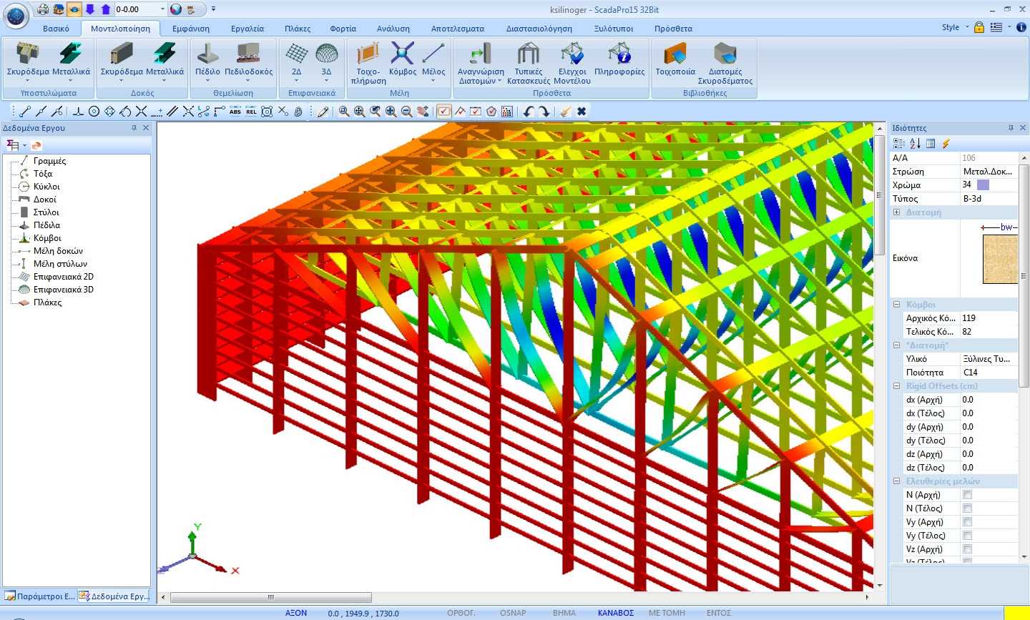Screen dimensions: 1030x620
Task: Click the blue down arrow level icon
Action: [x=90, y=9]
